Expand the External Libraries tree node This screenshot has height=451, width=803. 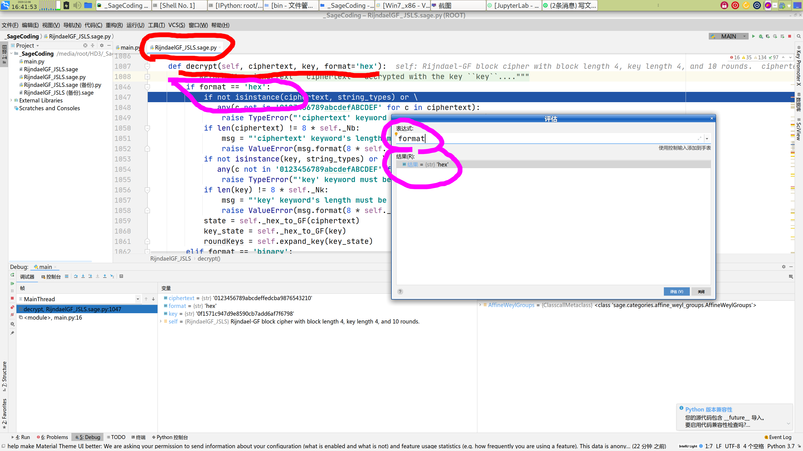click(11, 100)
